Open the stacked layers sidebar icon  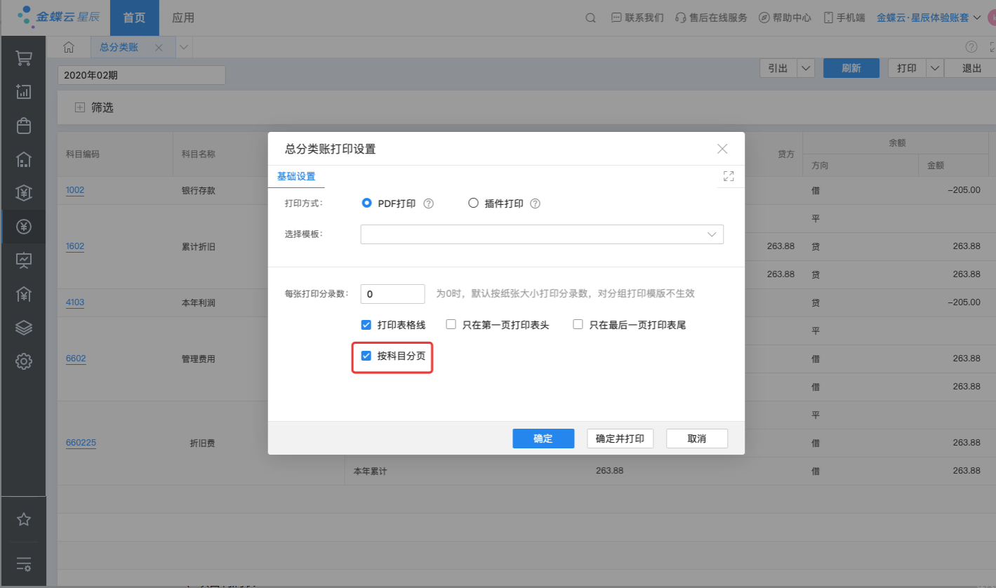(x=23, y=328)
